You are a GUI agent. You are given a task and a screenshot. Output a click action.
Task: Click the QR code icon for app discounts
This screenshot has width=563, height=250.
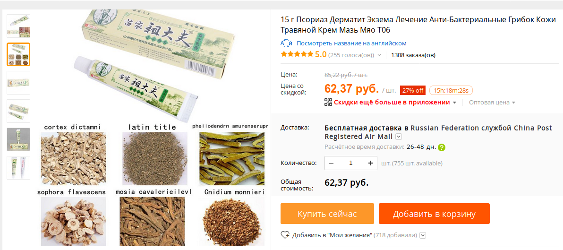tap(328, 102)
